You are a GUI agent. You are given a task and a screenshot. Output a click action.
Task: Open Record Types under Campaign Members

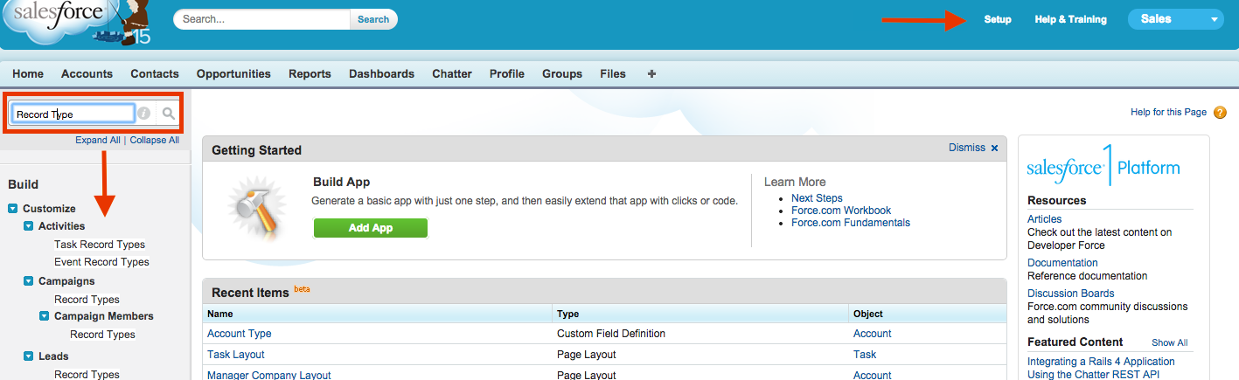(x=102, y=335)
